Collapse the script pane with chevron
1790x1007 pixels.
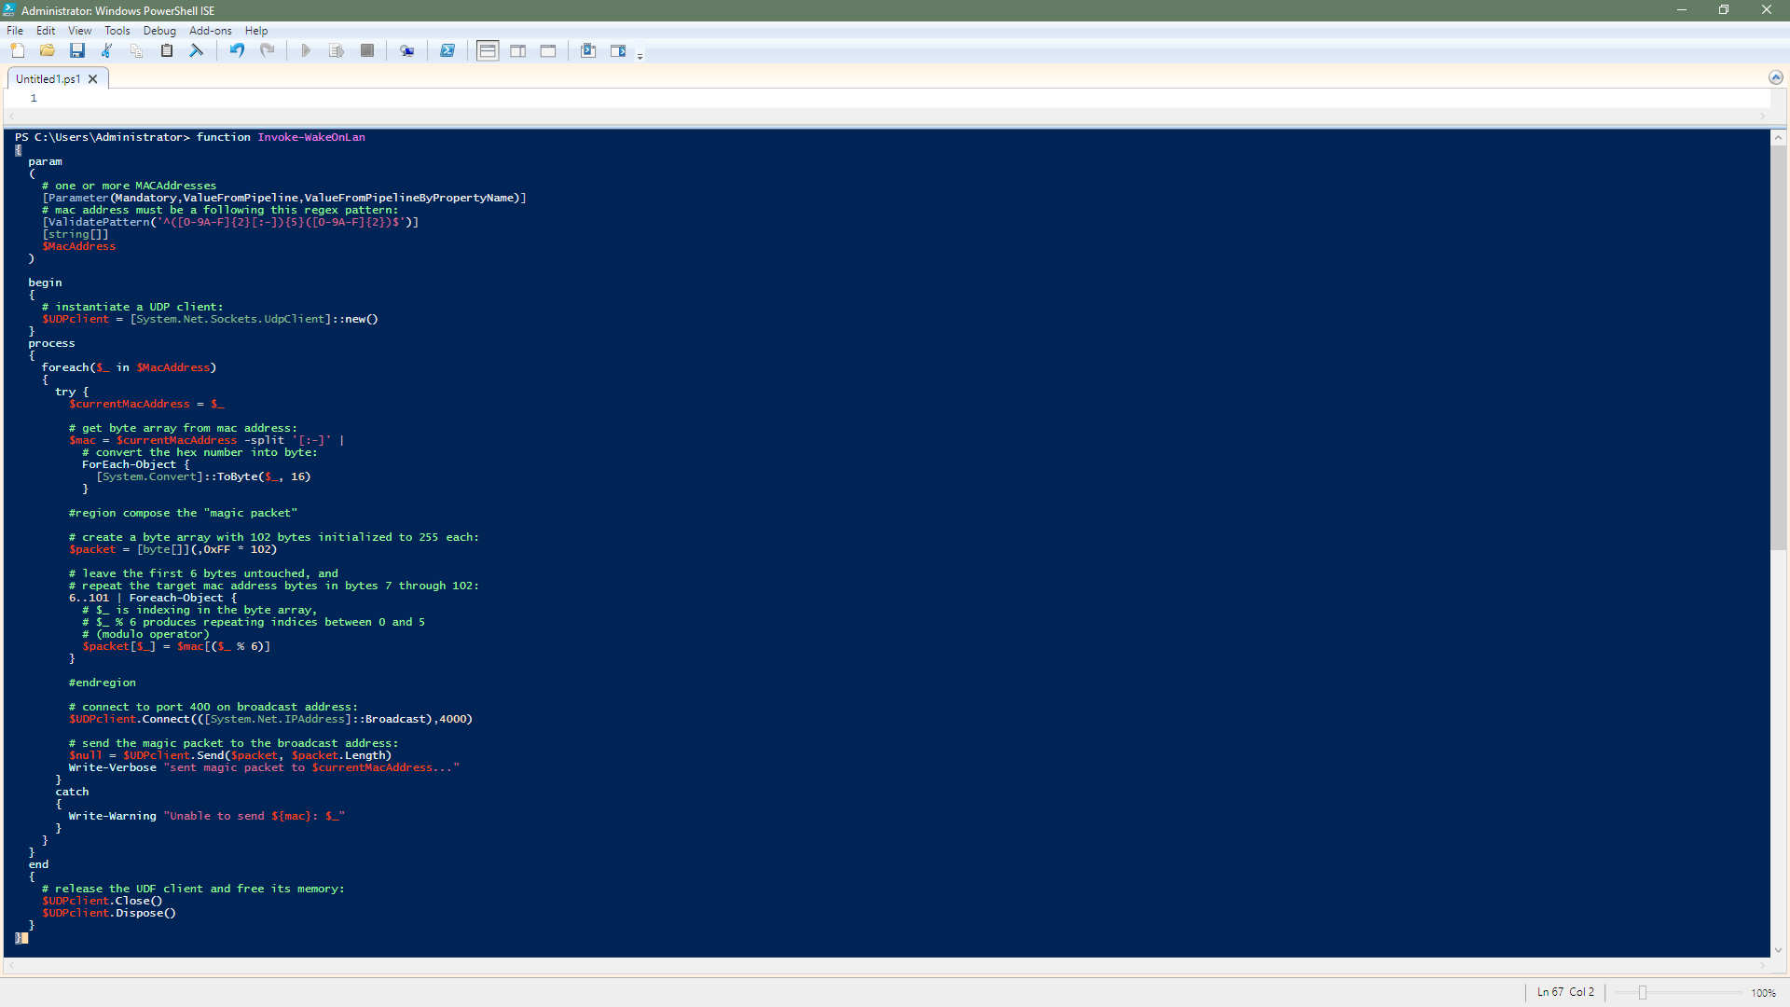click(x=1776, y=77)
